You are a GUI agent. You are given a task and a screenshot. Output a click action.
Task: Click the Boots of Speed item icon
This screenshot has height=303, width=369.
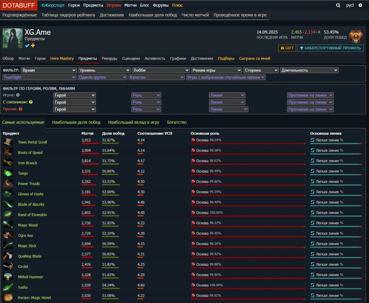pyautogui.click(x=8, y=152)
